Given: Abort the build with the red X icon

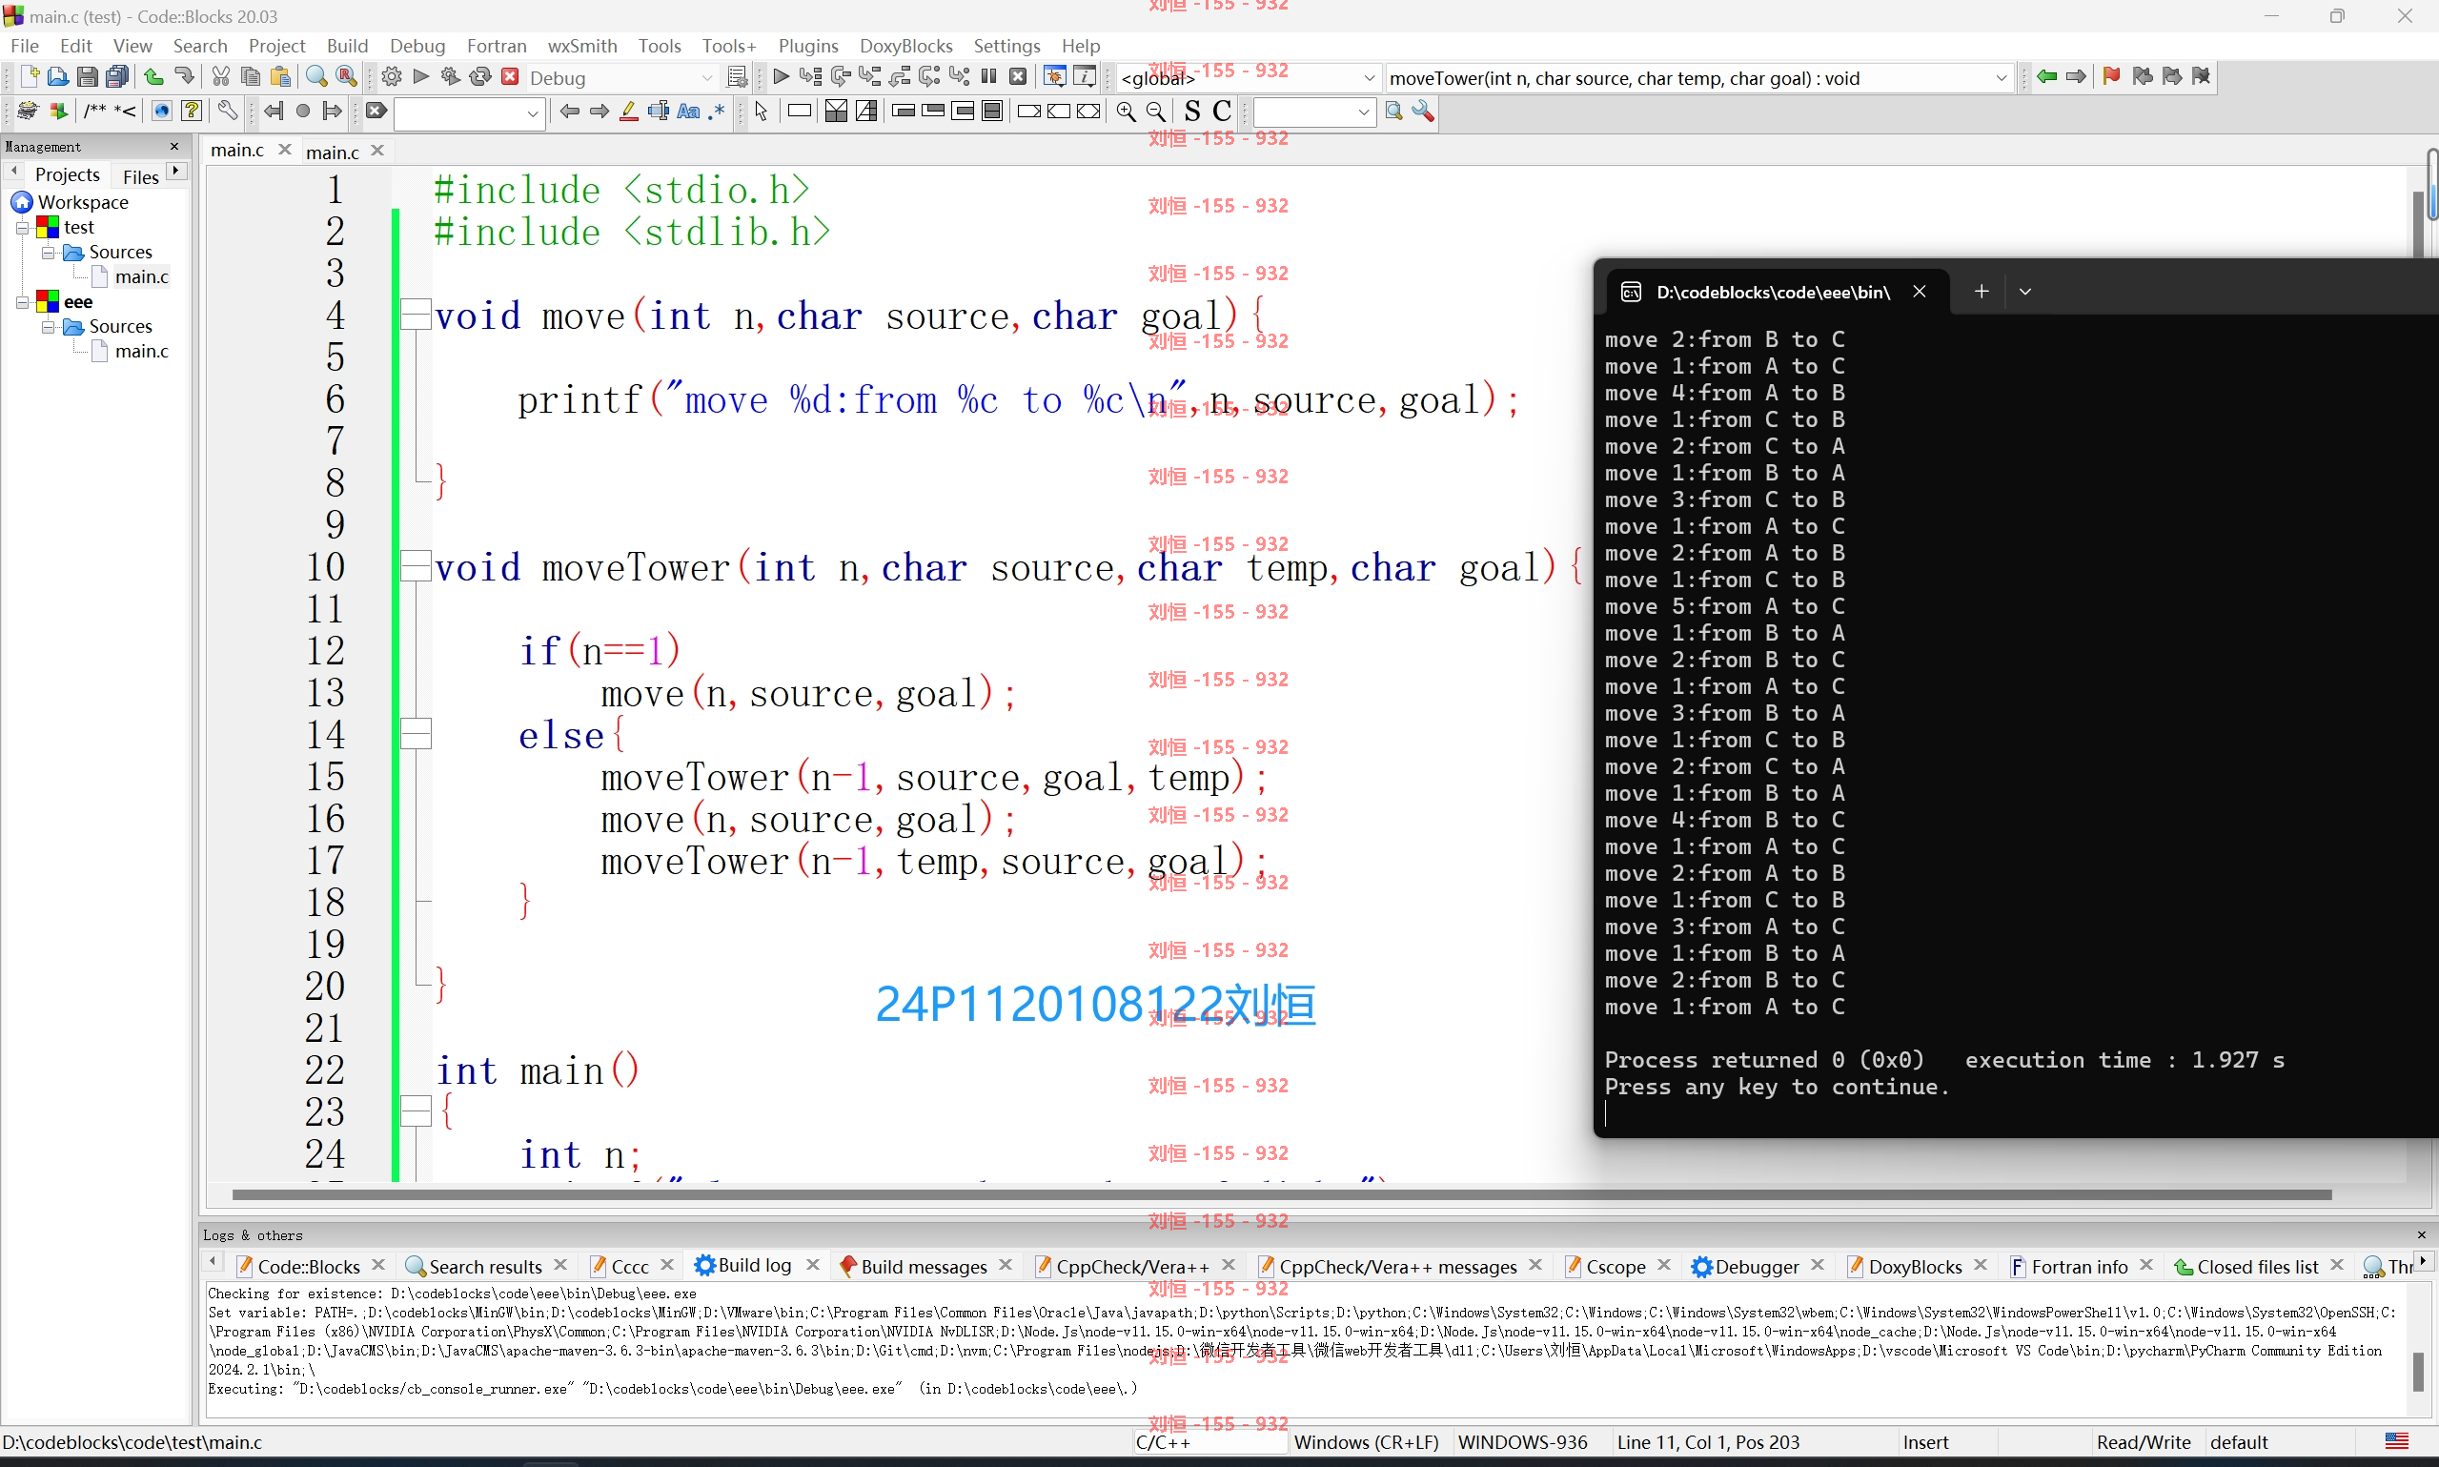Looking at the screenshot, I should point(510,76).
